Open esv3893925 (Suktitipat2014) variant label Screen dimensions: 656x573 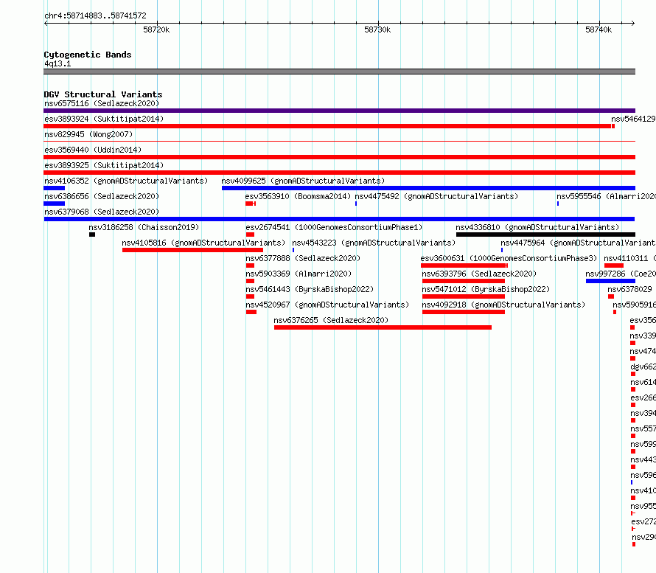[x=104, y=165]
